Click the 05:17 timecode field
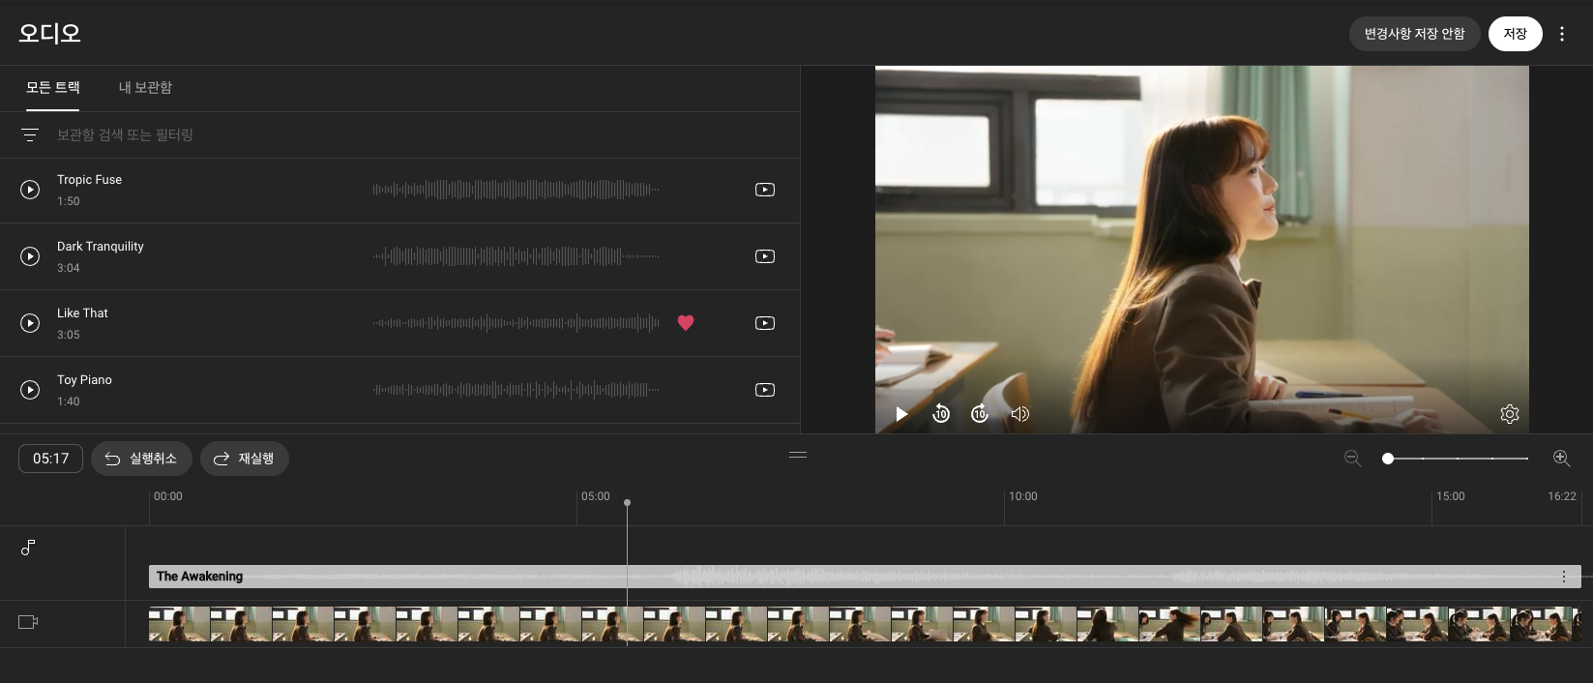 [x=50, y=459]
